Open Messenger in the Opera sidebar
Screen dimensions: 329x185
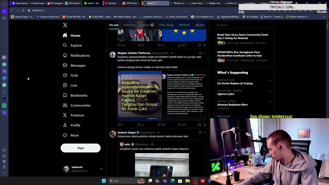(4, 78)
